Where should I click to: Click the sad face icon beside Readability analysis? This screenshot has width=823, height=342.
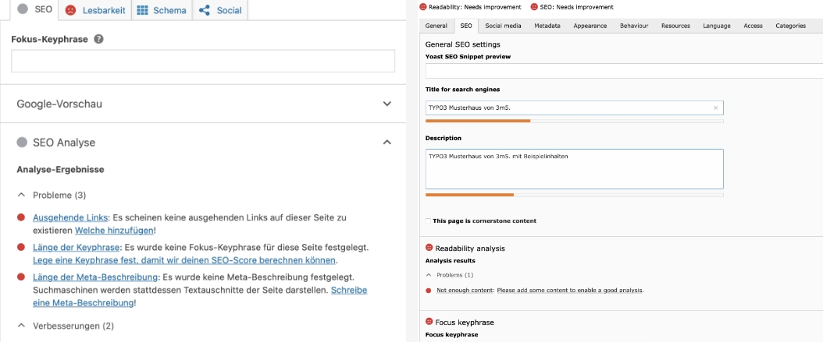(429, 248)
